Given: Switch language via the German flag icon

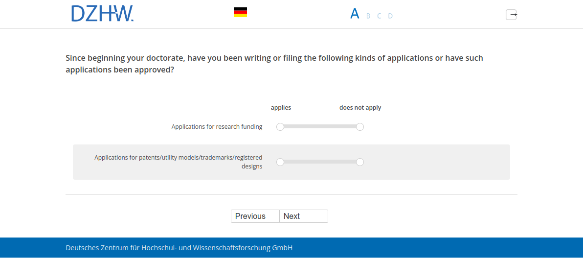Looking at the screenshot, I should click(x=240, y=13).
